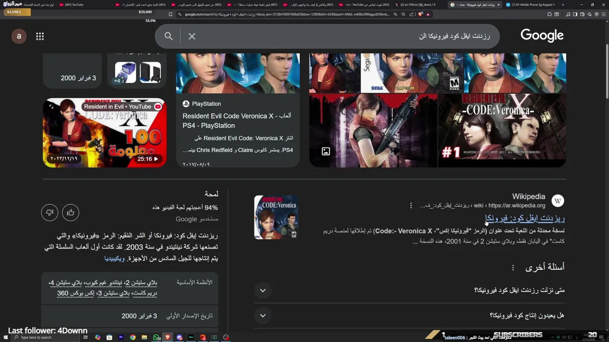Click the لمحة overview heading
This screenshot has height=342, width=609.
tap(211, 194)
